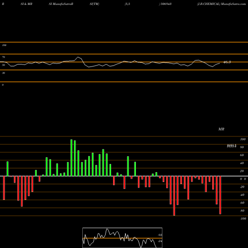Screen dimensions: 248x248
Task: Click the MR axis label '40'
Action: click(x=242, y=163)
